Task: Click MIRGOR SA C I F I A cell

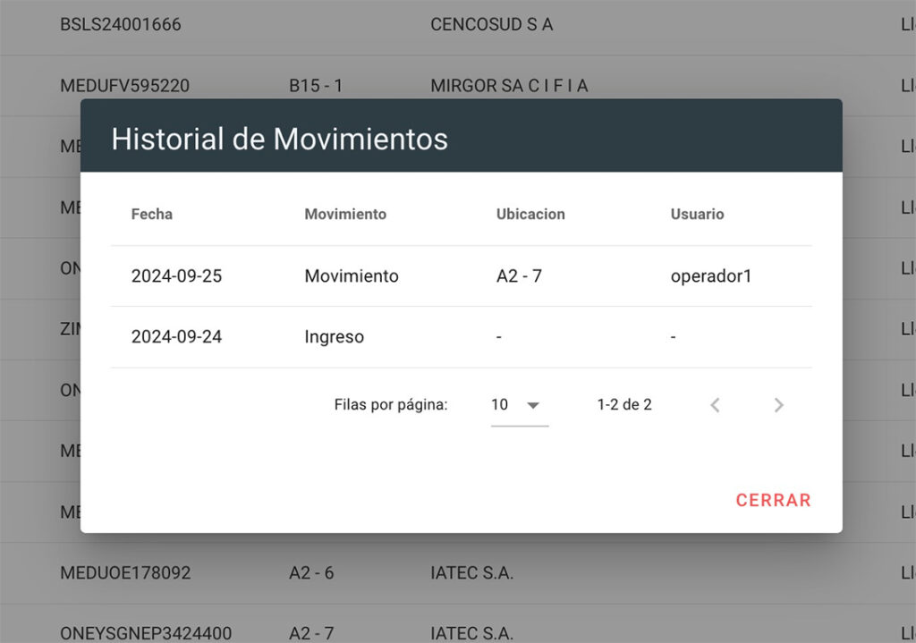Action: point(509,86)
